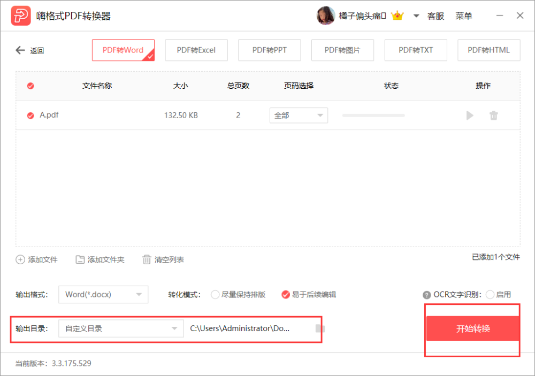Viewport: 535px width, 376px height.
Task: Click the 132.50 KB size cell
Action: [x=181, y=116]
